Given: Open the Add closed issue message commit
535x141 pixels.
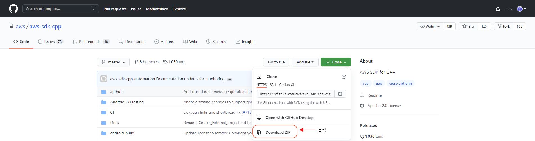Looking at the screenshot, I should (218, 92).
